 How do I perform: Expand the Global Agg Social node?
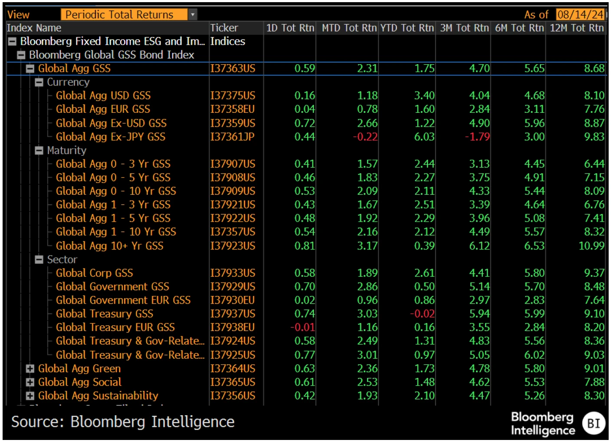click(x=30, y=382)
